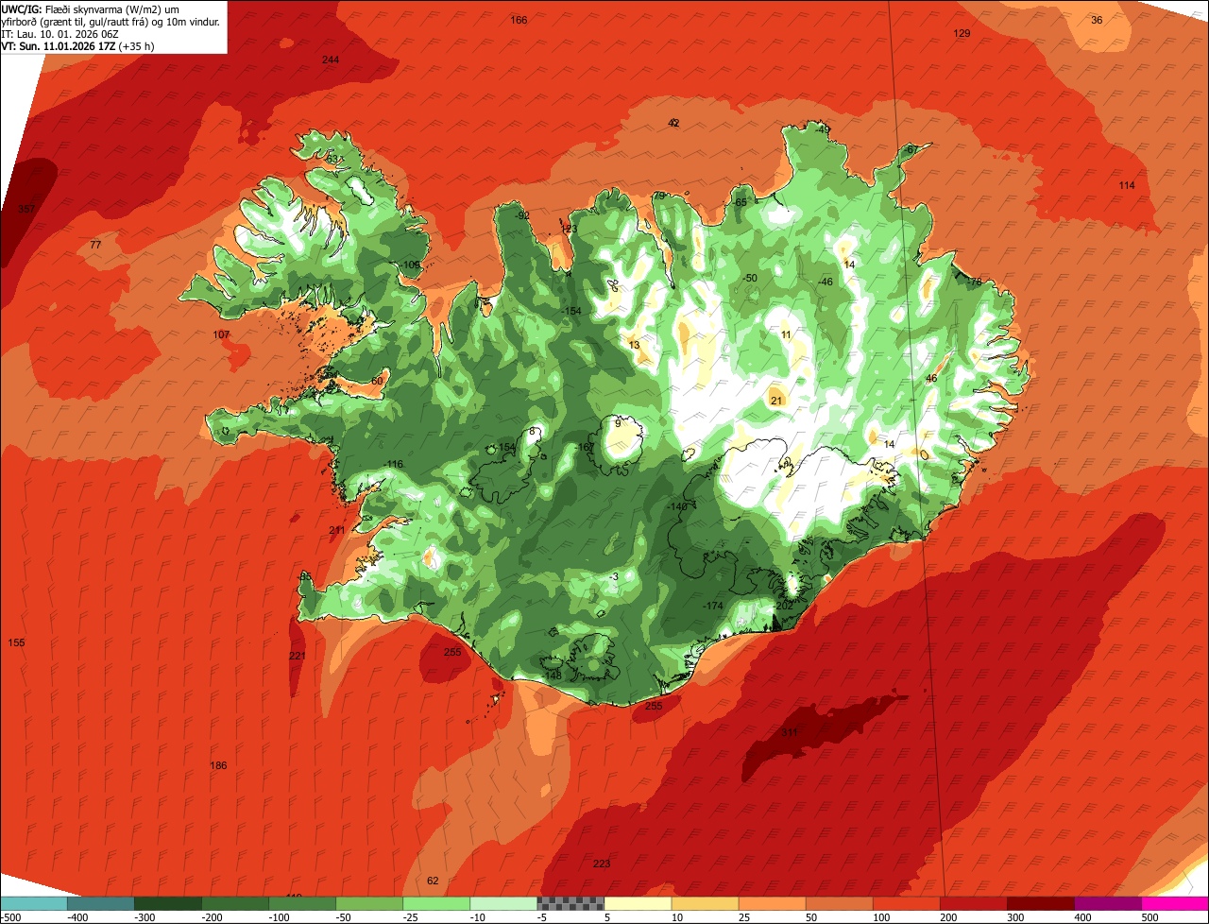Click the 13 value on the yellow patch

coord(634,345)
